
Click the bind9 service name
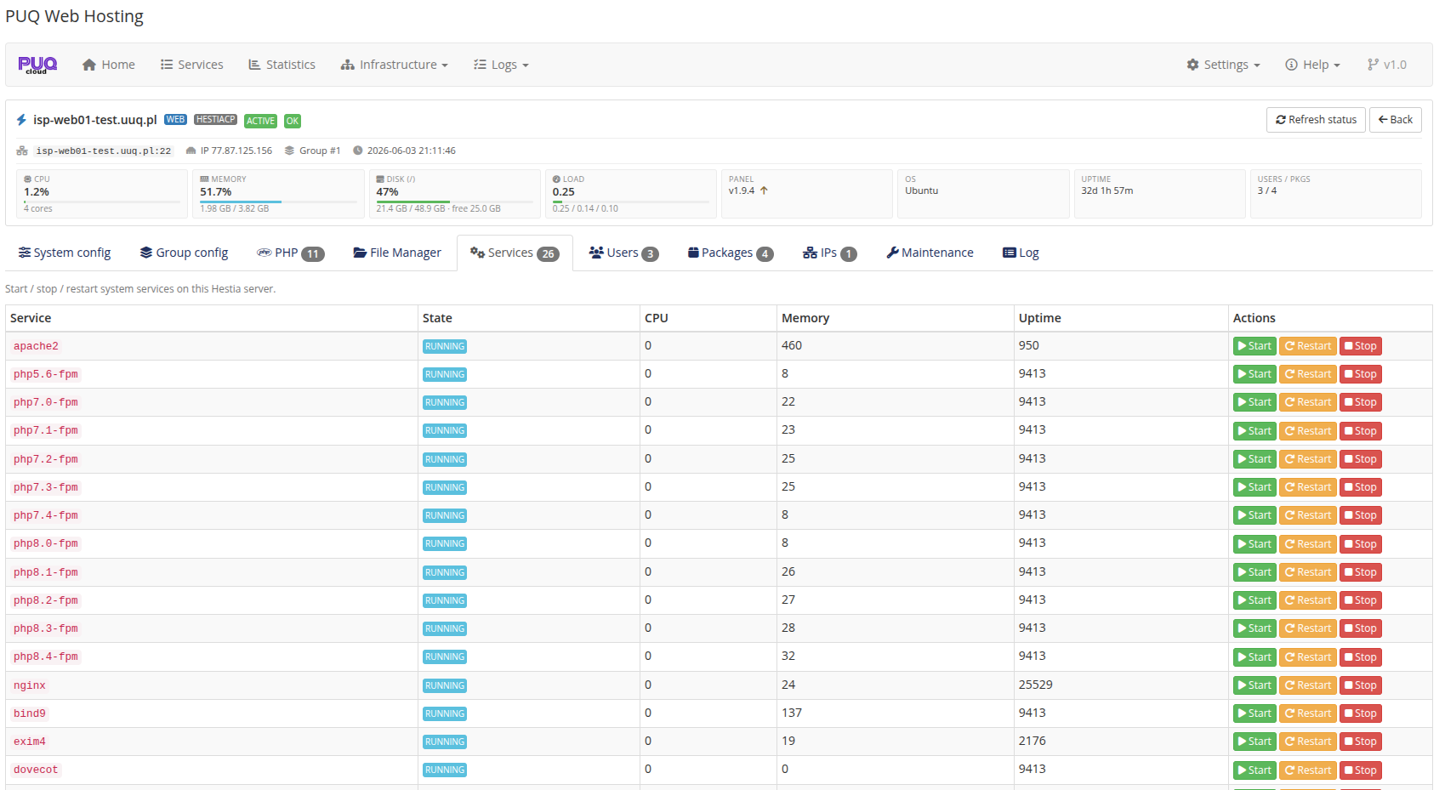tap(30, 713)
